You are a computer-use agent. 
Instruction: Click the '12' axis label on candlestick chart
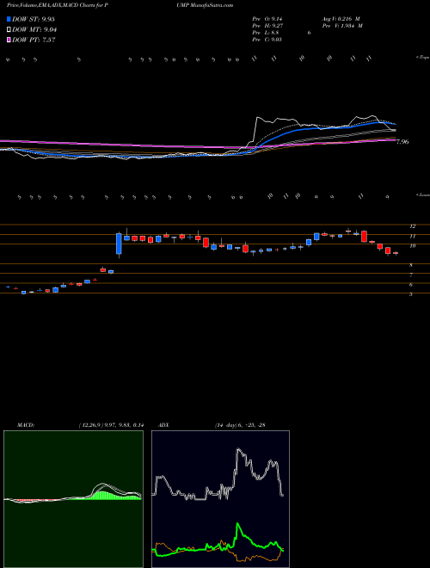(412, 226)
